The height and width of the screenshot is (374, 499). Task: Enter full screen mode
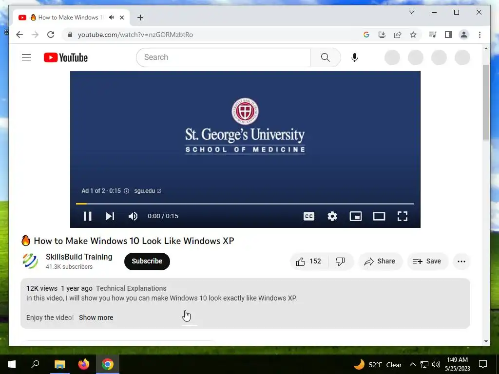[403, 216]
